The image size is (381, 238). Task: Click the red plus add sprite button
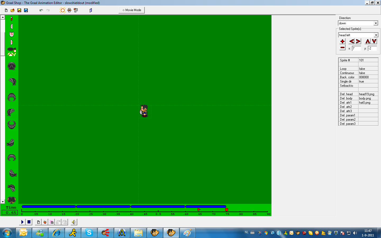click(x=342, y=42)
